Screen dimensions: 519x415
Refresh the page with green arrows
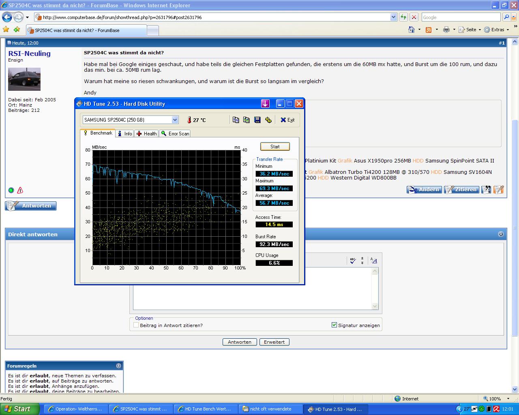[x=403, y=17]
